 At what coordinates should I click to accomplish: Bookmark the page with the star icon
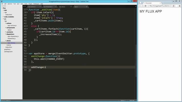(x=171, y=6)
